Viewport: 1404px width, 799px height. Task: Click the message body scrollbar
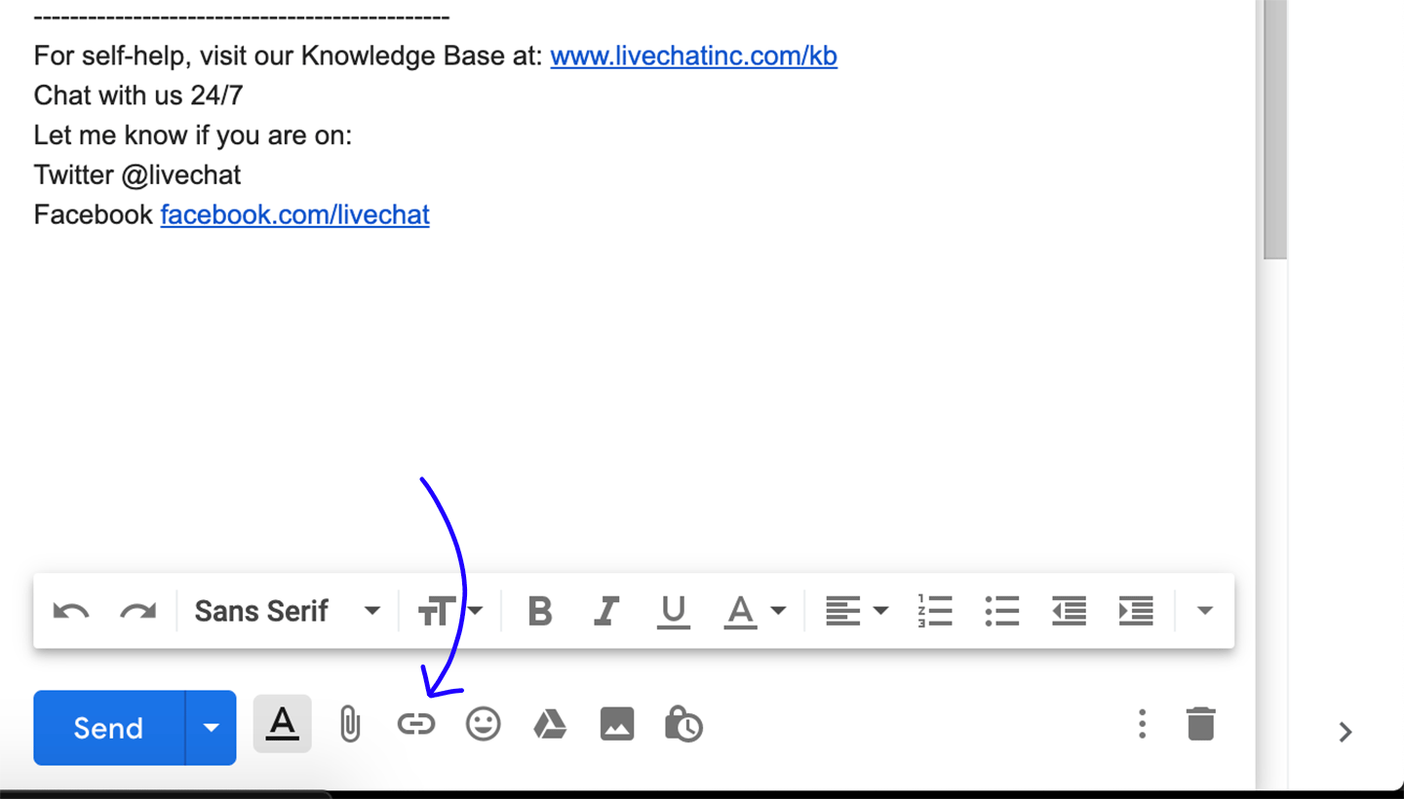point(1275,130)
